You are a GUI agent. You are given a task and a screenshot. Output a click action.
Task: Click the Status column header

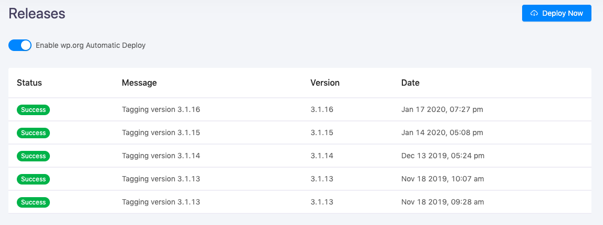coord(29,83)
